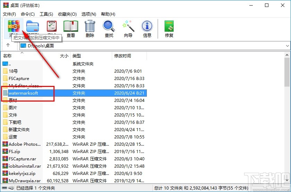Click the Extract To folder toolbar icon

point(33,26)
